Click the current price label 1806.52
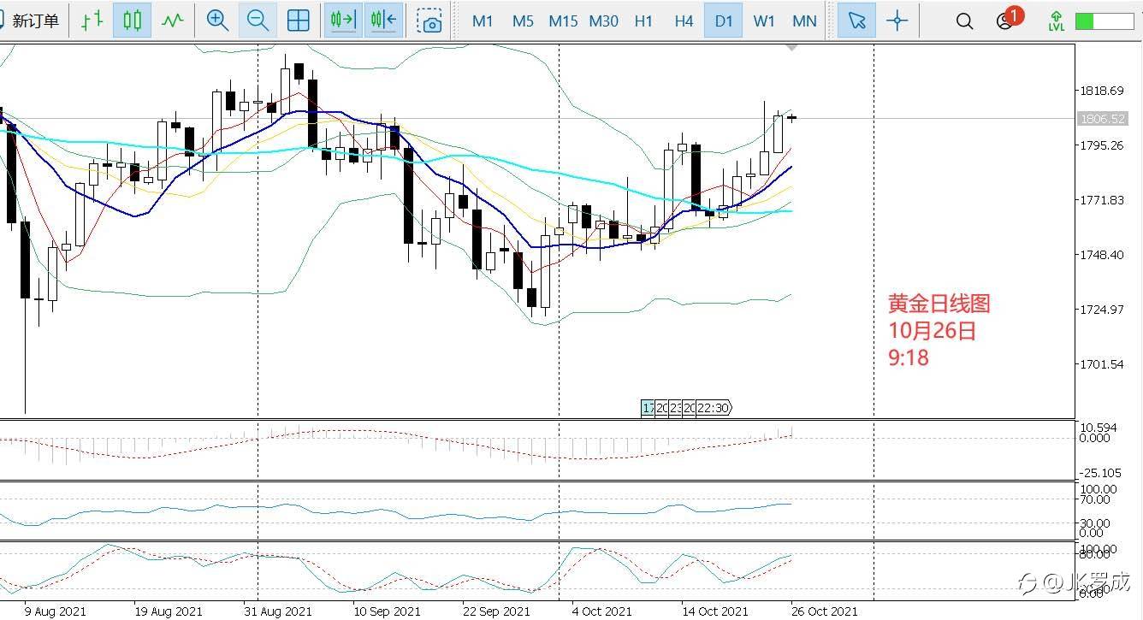 coord(1102,119)
